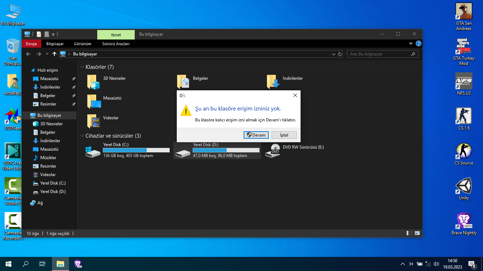
Task: Switch to details view in the status bar
Action: [410, 233]
